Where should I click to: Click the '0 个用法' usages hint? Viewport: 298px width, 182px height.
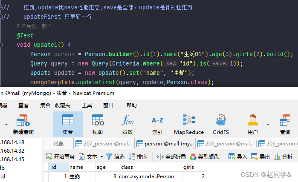click(x=26, y=26)
